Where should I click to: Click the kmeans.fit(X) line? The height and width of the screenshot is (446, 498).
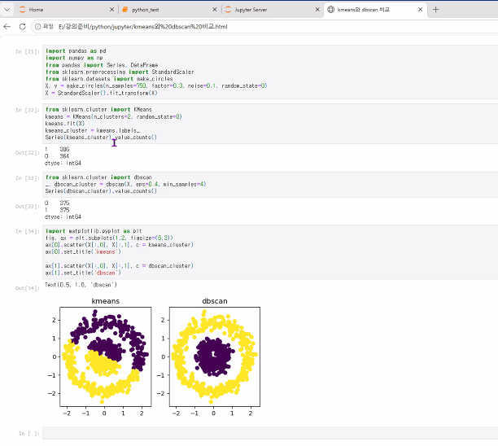pyautogui.click(x=65, y=124)
